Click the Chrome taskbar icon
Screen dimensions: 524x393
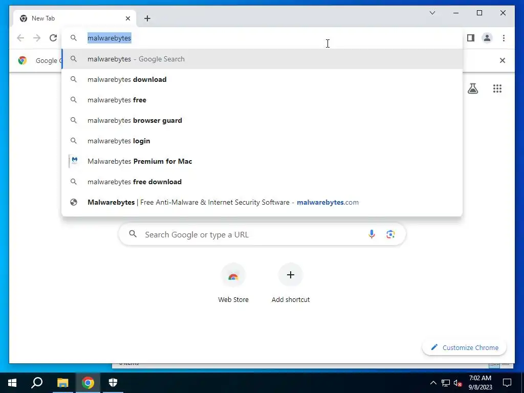pos(88,383)
